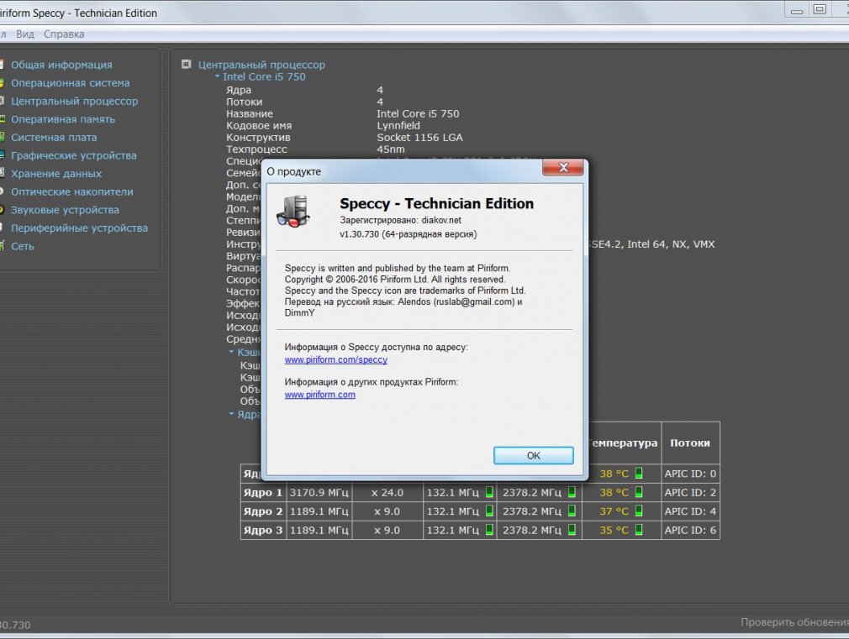
Task: Click the Потоки label in the CPU property list
Action: pos(245,102)
